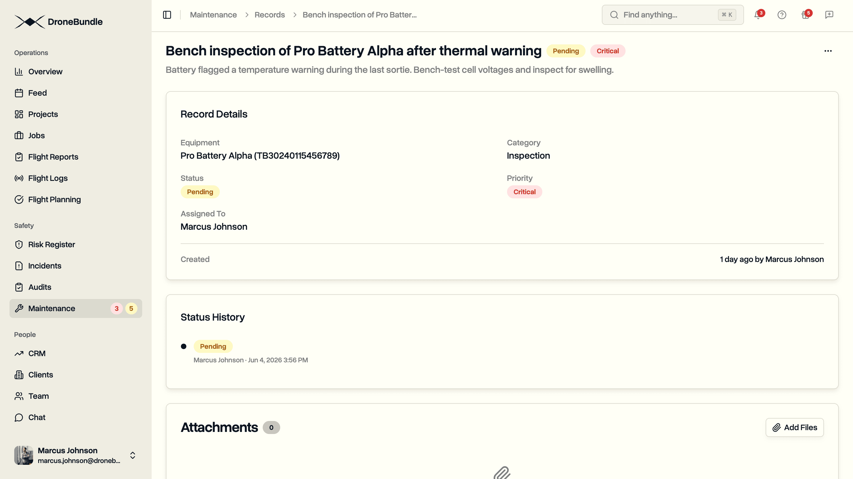Click the record title heading
The height and width of the screenshot is (479, 853).
[x=353, y=51]
